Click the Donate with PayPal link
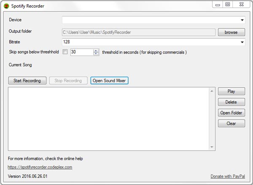Screen dimensions: 253x185 coord(228,176)
